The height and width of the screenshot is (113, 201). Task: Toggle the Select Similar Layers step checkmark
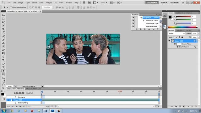pos(133,24)
